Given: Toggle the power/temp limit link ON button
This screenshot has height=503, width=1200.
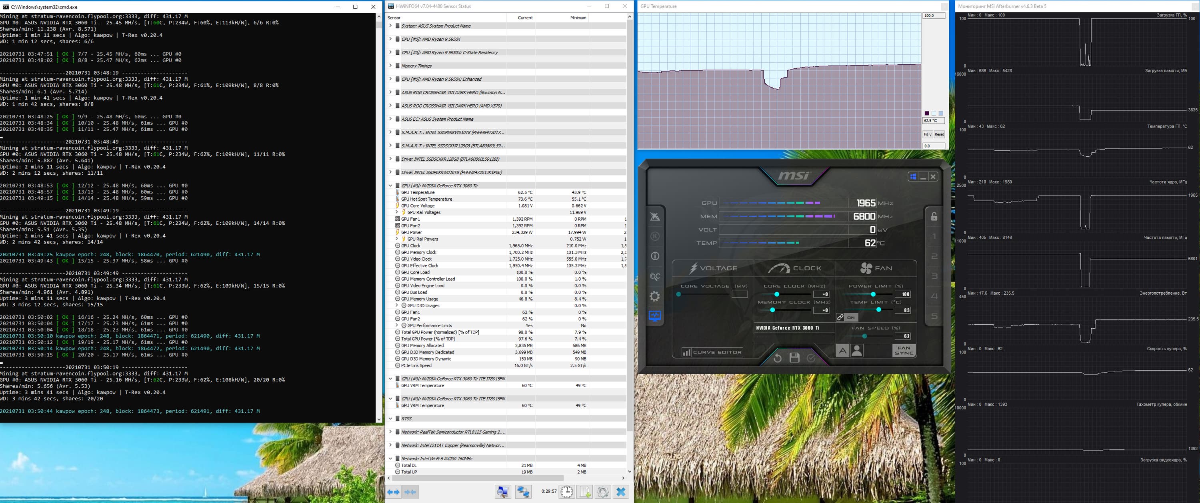Looking at the screenshot, I should (846, 317).
